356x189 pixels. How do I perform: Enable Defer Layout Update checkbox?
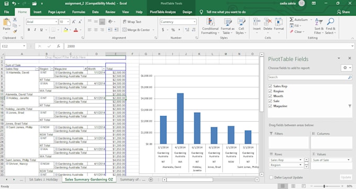point(271,178)
